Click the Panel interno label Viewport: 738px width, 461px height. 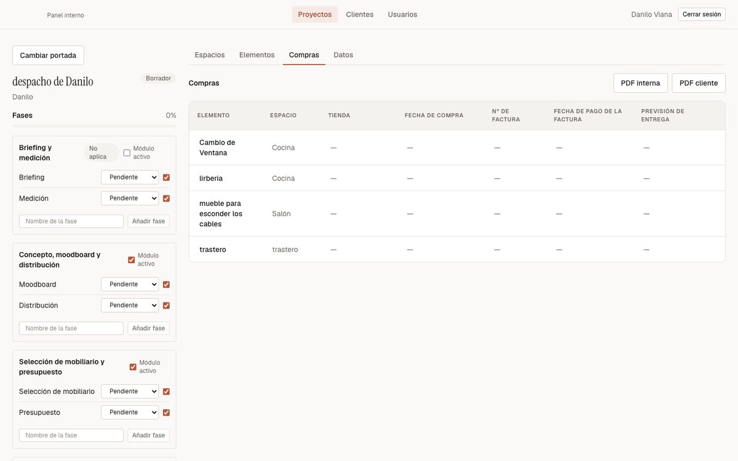tap(65, 15)
